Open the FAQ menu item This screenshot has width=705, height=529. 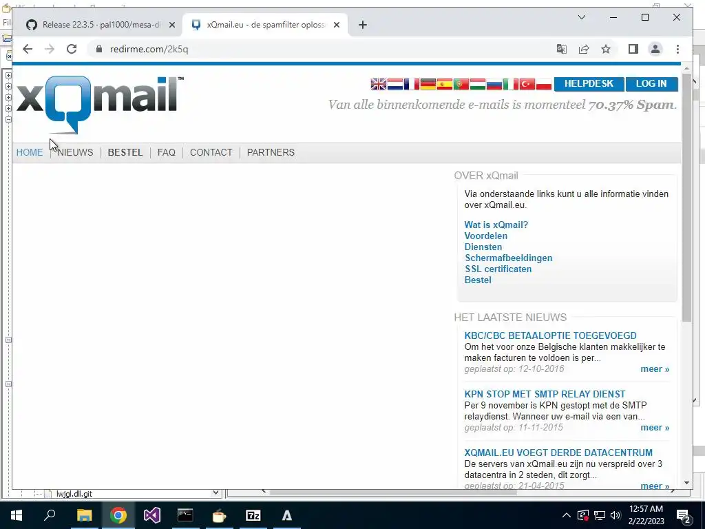tap(167, 152)
